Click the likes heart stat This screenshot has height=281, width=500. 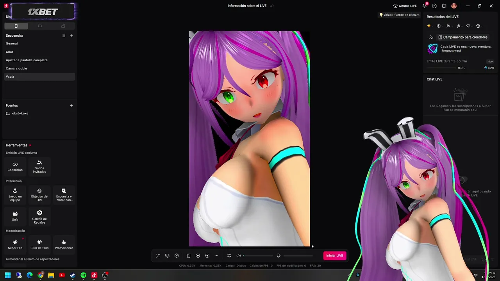[469, 26]
